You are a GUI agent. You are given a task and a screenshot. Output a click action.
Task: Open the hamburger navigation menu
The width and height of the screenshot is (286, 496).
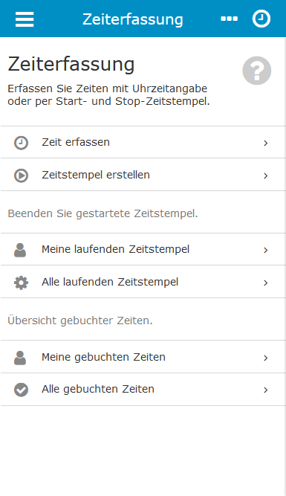25,19
